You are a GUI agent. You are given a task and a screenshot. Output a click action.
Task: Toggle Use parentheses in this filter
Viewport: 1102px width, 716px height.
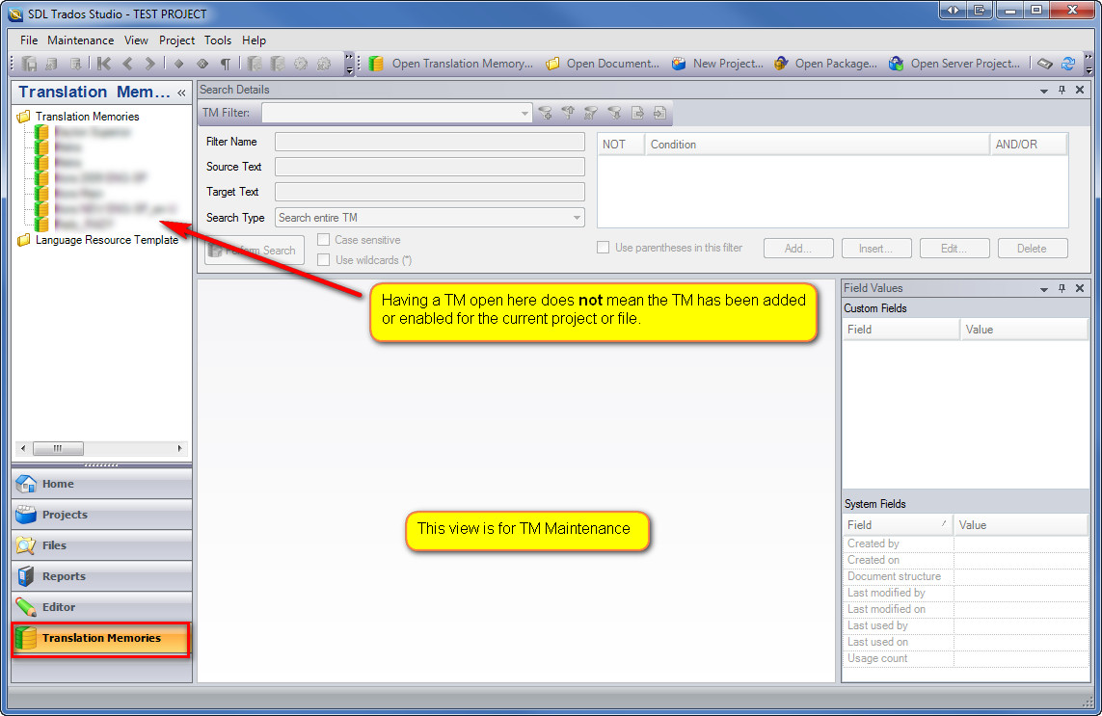coord(603,248)
